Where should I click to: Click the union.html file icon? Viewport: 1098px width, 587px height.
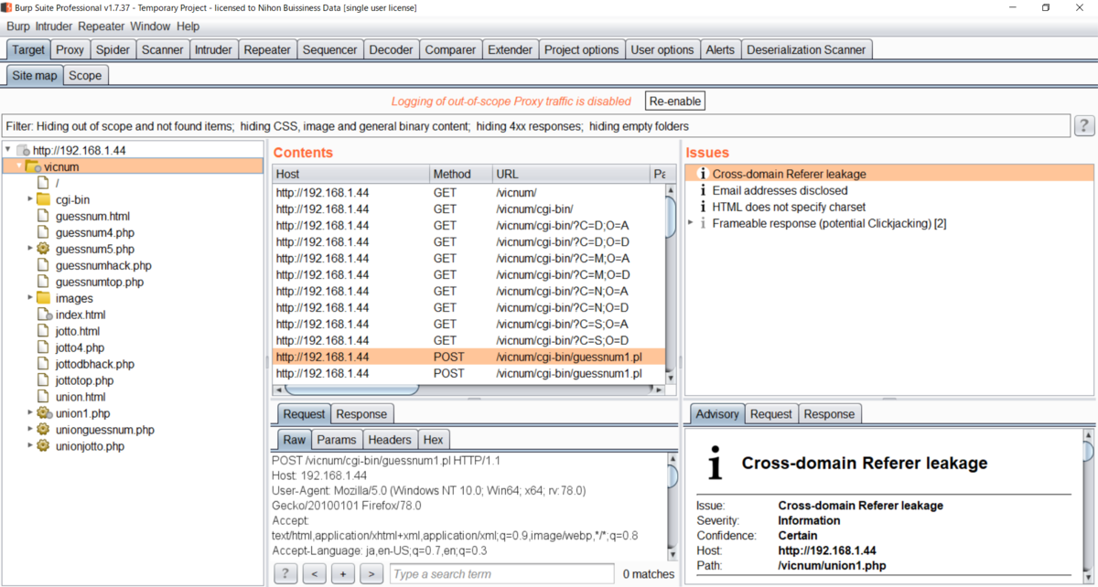43,397
